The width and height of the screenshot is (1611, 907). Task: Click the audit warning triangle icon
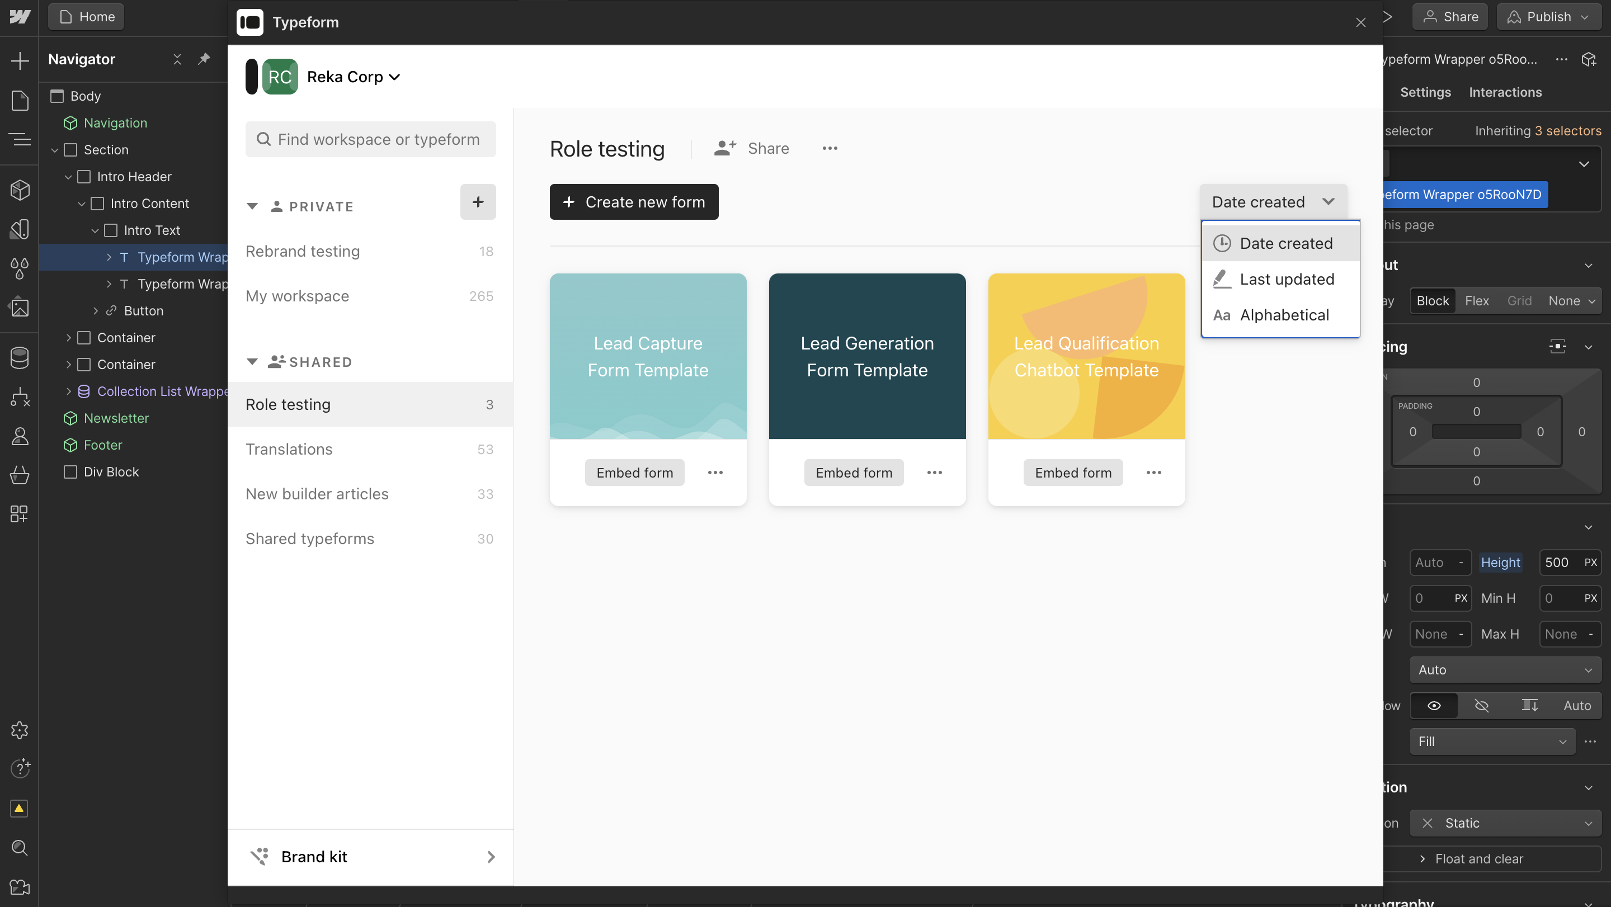pyautogui.click(x=20, y=808)
